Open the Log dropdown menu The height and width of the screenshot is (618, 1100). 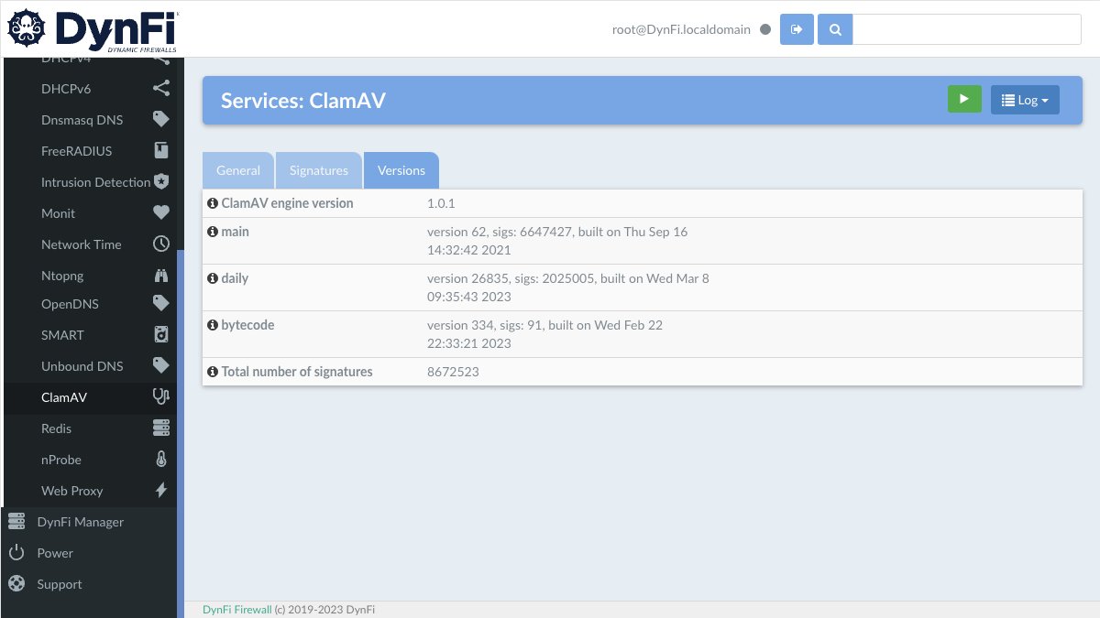click(1024, 100)
